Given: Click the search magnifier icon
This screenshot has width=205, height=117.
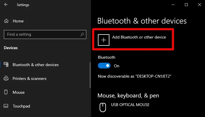Looking at the screenshot, I should [82, 34].
